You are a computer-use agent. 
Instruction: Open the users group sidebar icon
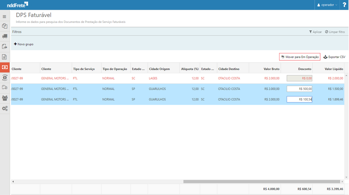[x=5, y=98]
